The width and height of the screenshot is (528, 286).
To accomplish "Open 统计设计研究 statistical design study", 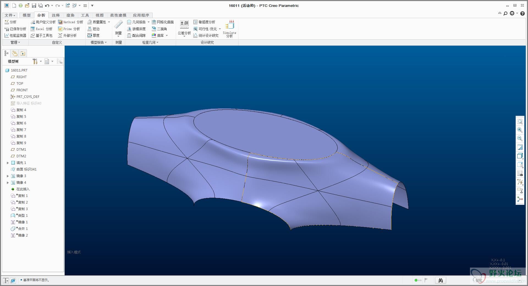I will point(206,35).
